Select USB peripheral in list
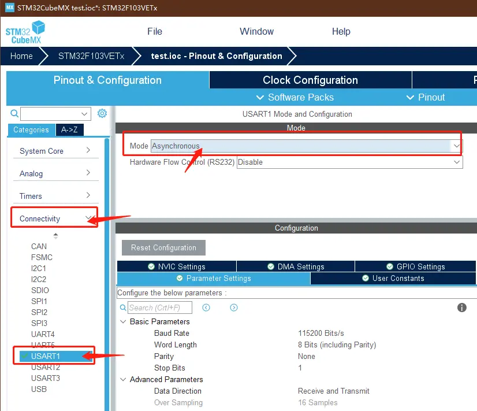Image resolution: width=477 pixels, height=411 pixels. (x=39, y=389)
